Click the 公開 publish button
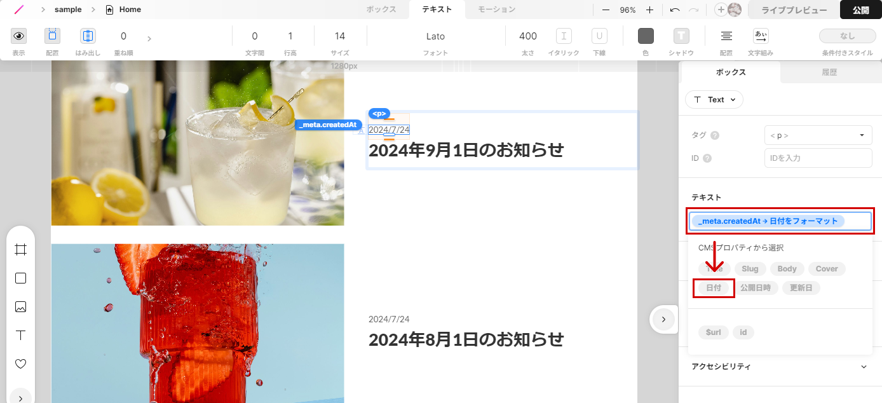The image size is (882, 403). [860, 10]
